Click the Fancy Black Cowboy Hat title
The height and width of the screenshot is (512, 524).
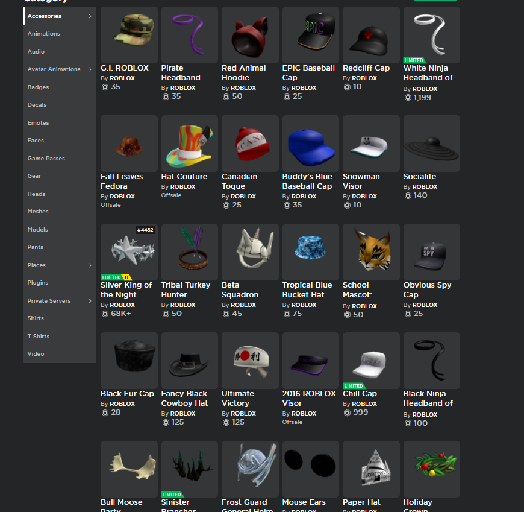tap(184, 398)
